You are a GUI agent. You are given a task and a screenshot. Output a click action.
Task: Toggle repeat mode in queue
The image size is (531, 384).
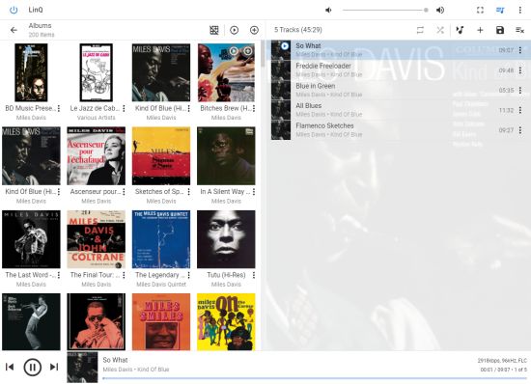coord(420,30)
